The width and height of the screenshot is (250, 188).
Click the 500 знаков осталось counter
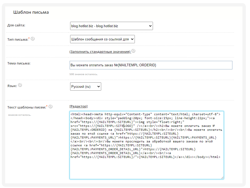(84, 74)
